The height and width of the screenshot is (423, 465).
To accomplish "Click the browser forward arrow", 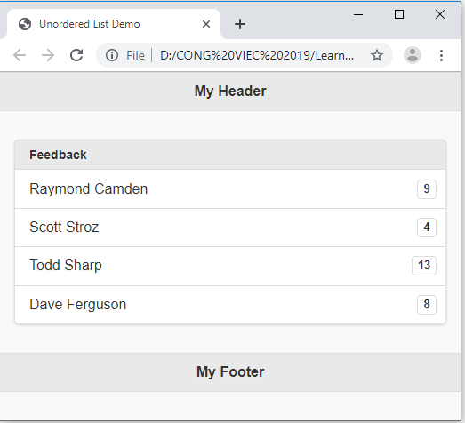I will (48, 55).
